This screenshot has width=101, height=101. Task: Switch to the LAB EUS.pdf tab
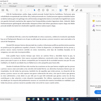click(x=30, y=6)
